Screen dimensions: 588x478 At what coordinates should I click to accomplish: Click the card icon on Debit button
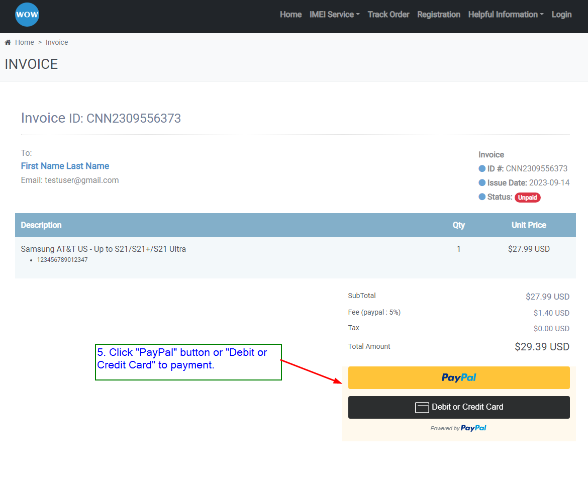422,408
